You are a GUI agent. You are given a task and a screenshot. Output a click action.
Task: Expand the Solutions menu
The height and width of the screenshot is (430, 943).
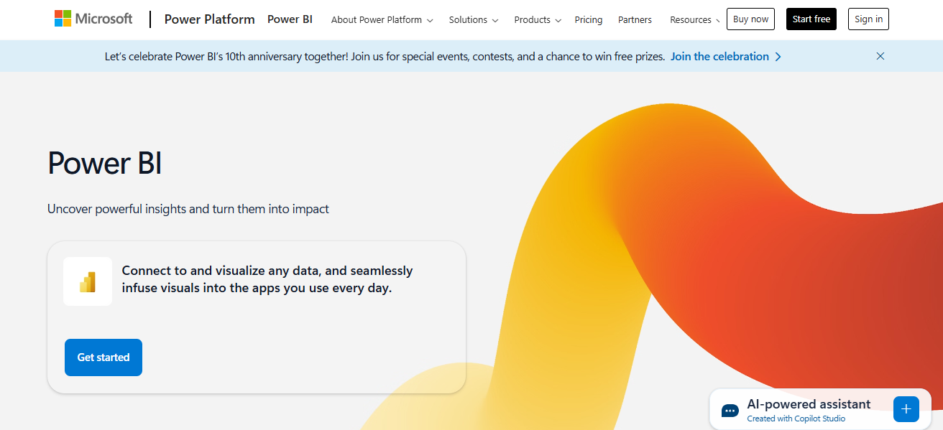click(x=474, y=19)
